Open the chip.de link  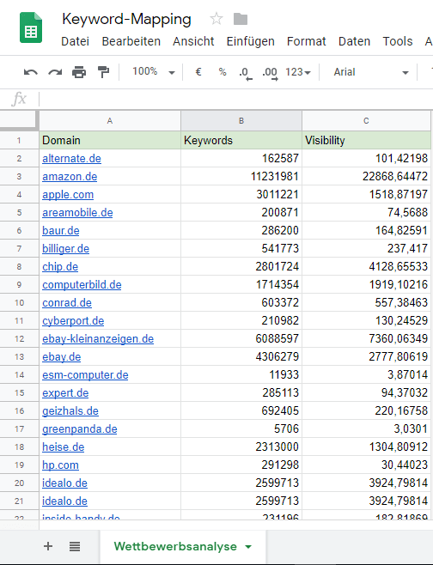(60, 267)
